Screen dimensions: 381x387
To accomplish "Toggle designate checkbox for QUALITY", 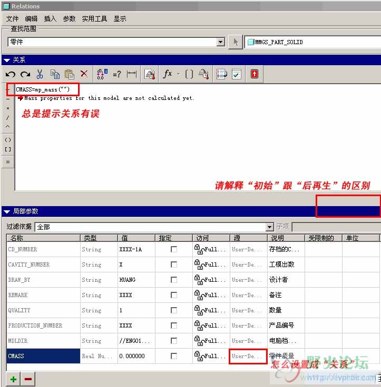I will tap(174, 310).
